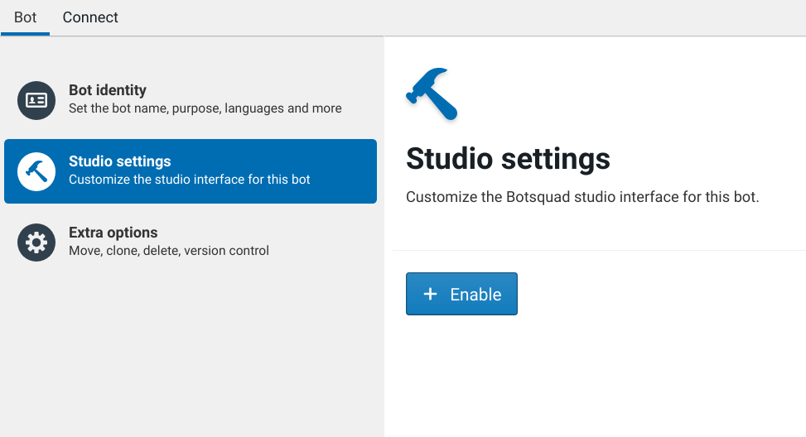Open the Extra options title
The width and height of the screenshot is (806, 437).
point(113,233)
